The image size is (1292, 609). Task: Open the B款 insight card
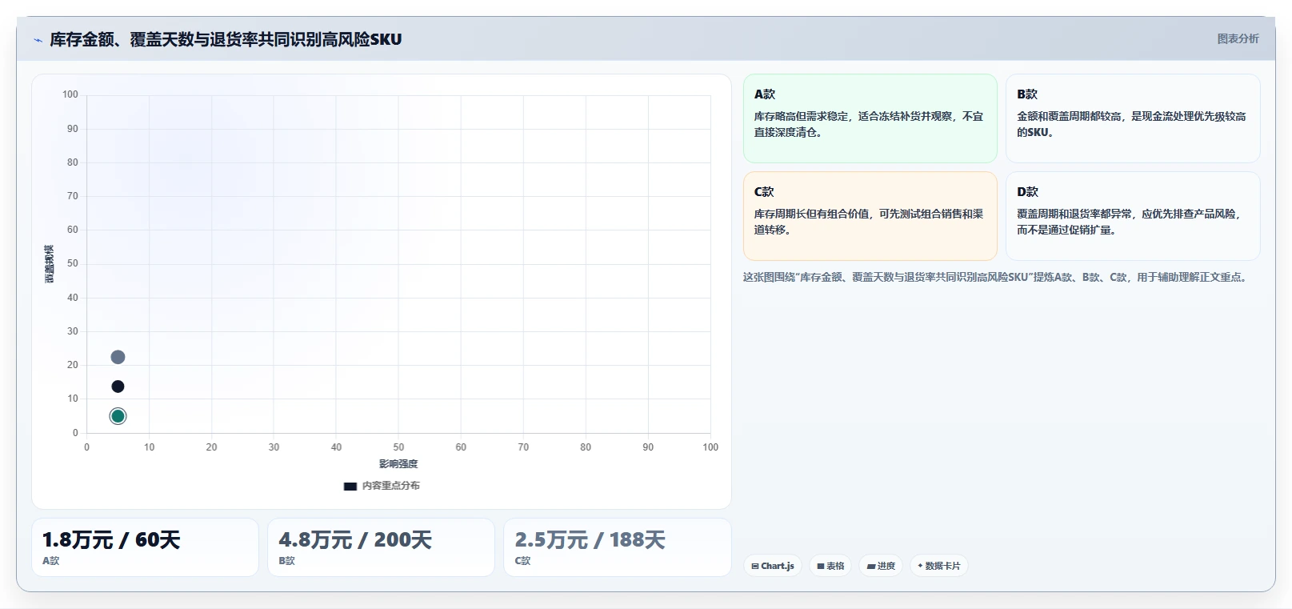coord(1133,118)
